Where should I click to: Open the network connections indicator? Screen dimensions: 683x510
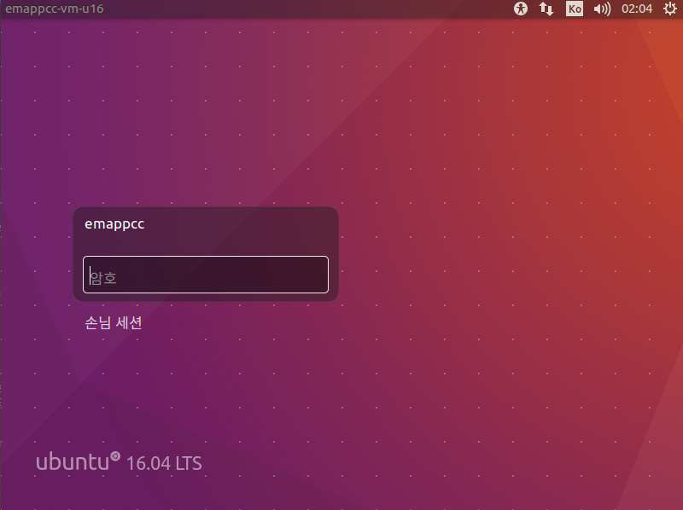click(x=546, y=9)
